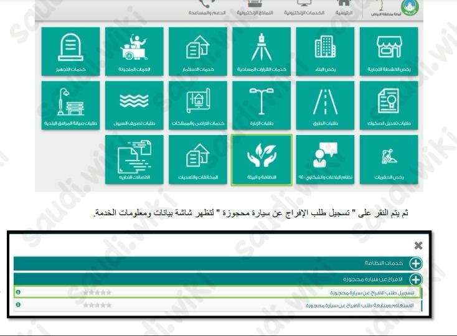Expand خدمات النظافة with plus icon
Screen dimensions: 457x336
click(416, 263)
